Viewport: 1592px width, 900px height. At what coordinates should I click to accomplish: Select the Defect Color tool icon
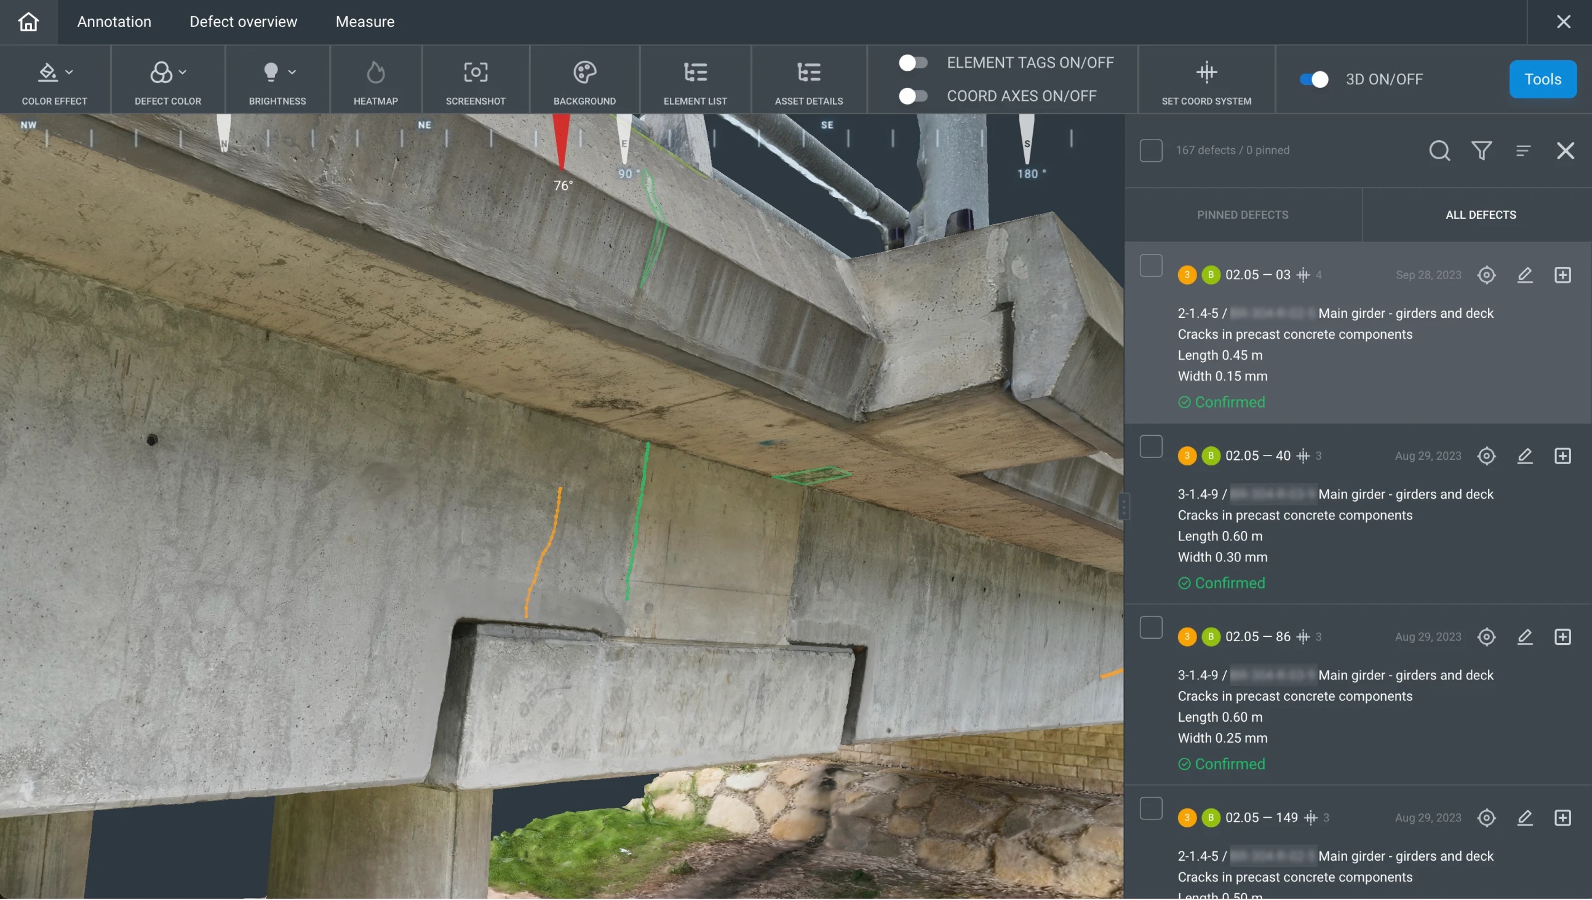(161, 73)
